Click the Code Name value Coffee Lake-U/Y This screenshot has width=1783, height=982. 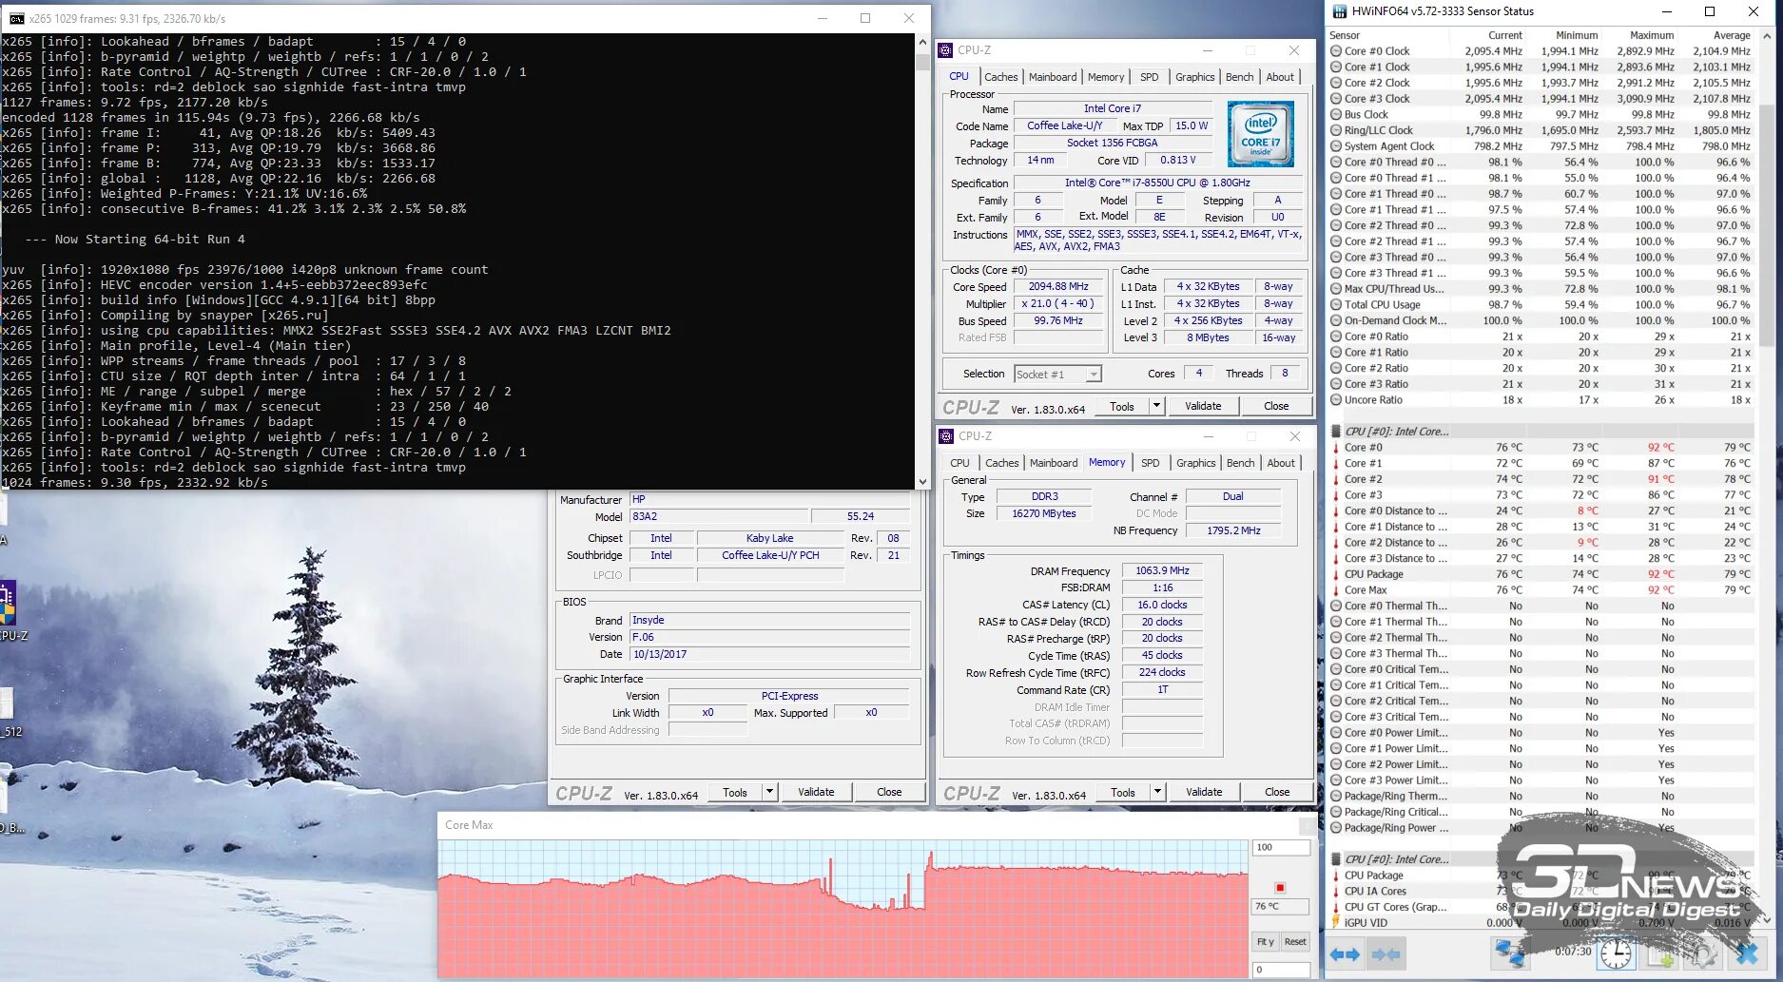(x=1065, y=126)
